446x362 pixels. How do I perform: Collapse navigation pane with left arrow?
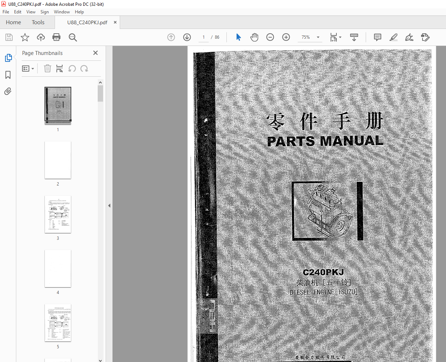coord(109,205)
